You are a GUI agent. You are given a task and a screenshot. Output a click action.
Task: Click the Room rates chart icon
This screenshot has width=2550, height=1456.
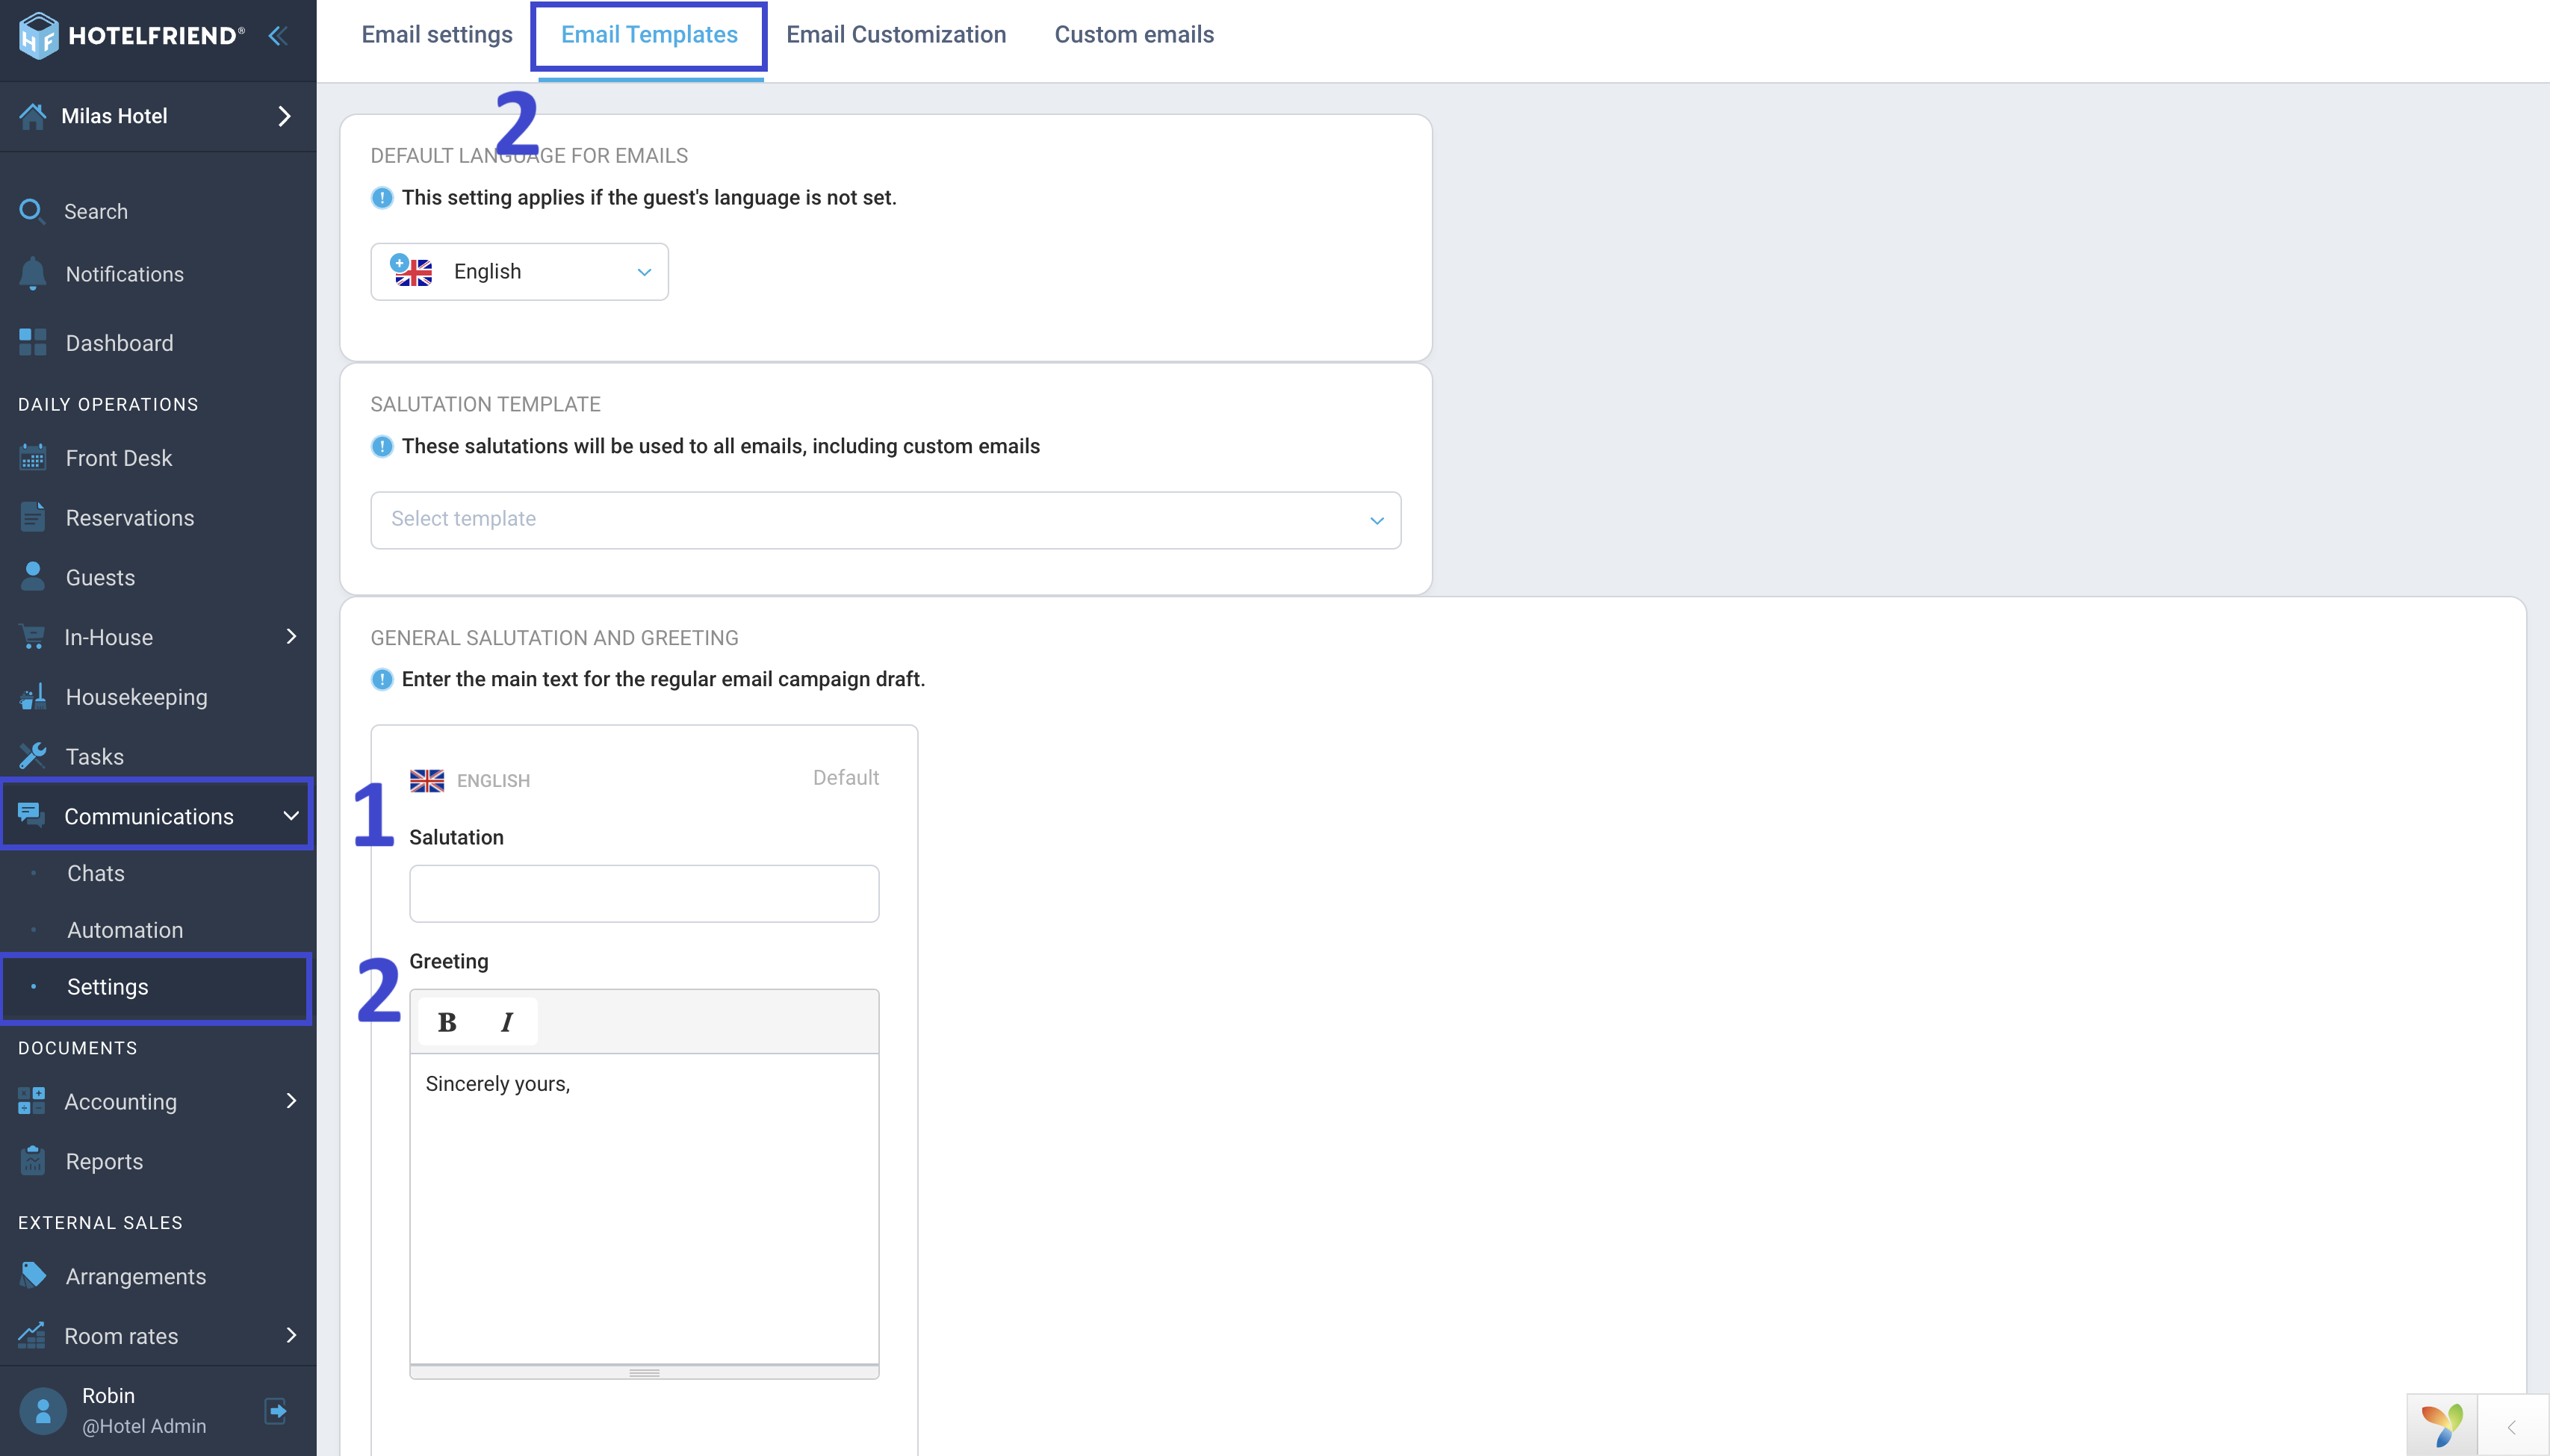[x=32, y=1335]
